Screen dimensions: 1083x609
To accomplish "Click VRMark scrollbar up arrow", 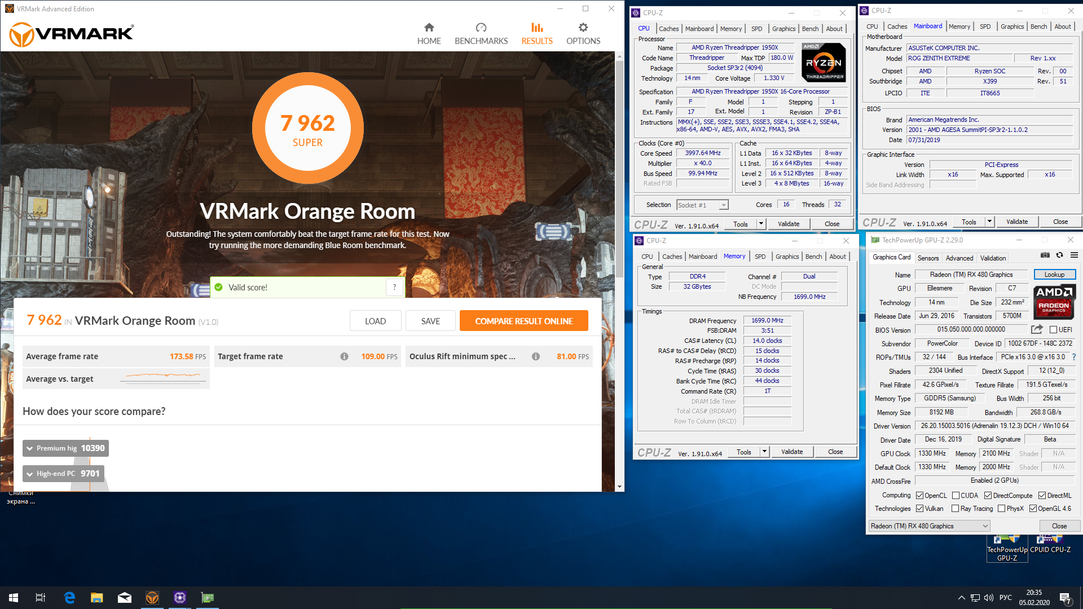I will (x=619, y=56).
